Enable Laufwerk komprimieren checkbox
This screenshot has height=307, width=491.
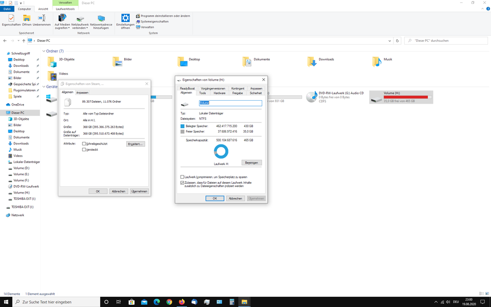pos(183,177)
